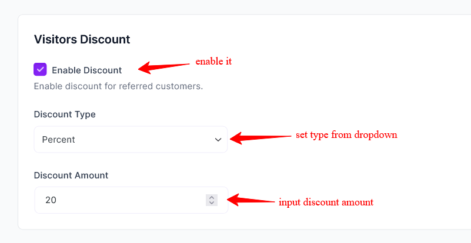Click the Discount Type field label
This screenshot has height=243, width=471.
coord(65,114)
